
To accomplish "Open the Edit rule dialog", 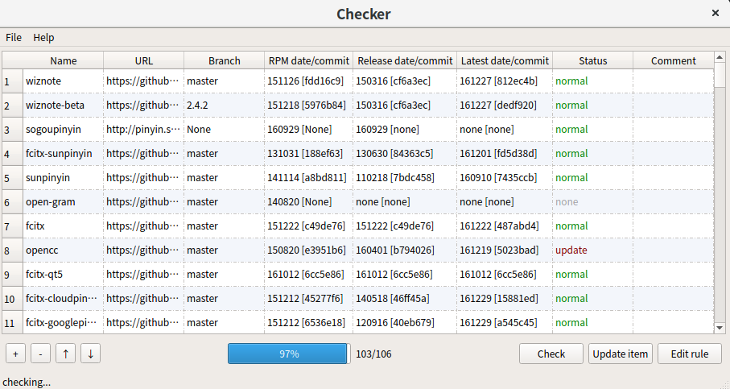I will pyautogui.click(x=690, y=354).
